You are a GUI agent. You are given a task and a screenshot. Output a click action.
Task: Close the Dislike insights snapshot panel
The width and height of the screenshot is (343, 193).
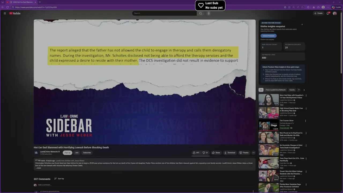(x=302, y=24)
